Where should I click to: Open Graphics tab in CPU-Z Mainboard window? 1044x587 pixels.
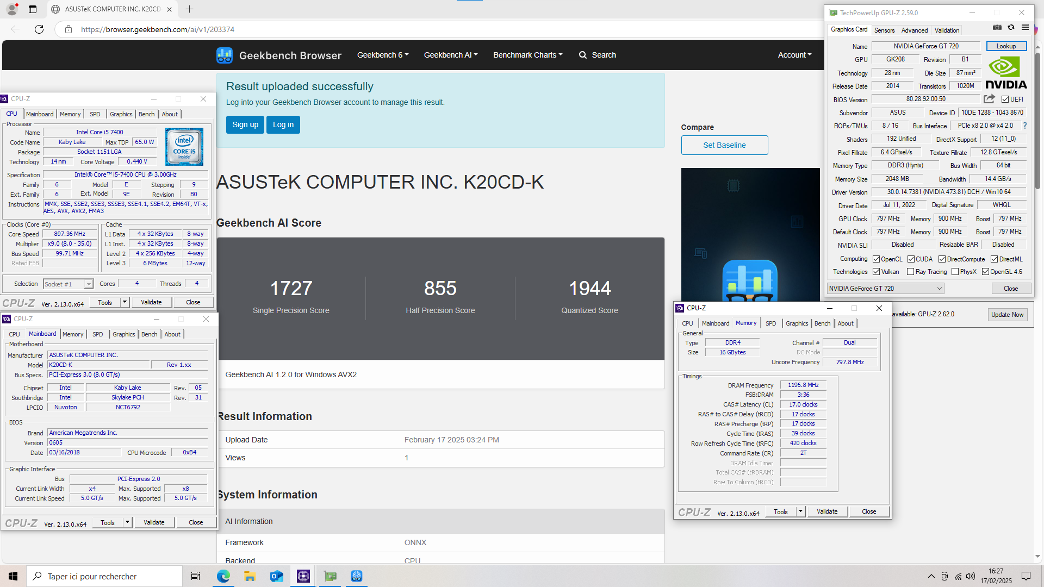click(x=123, y=334)
